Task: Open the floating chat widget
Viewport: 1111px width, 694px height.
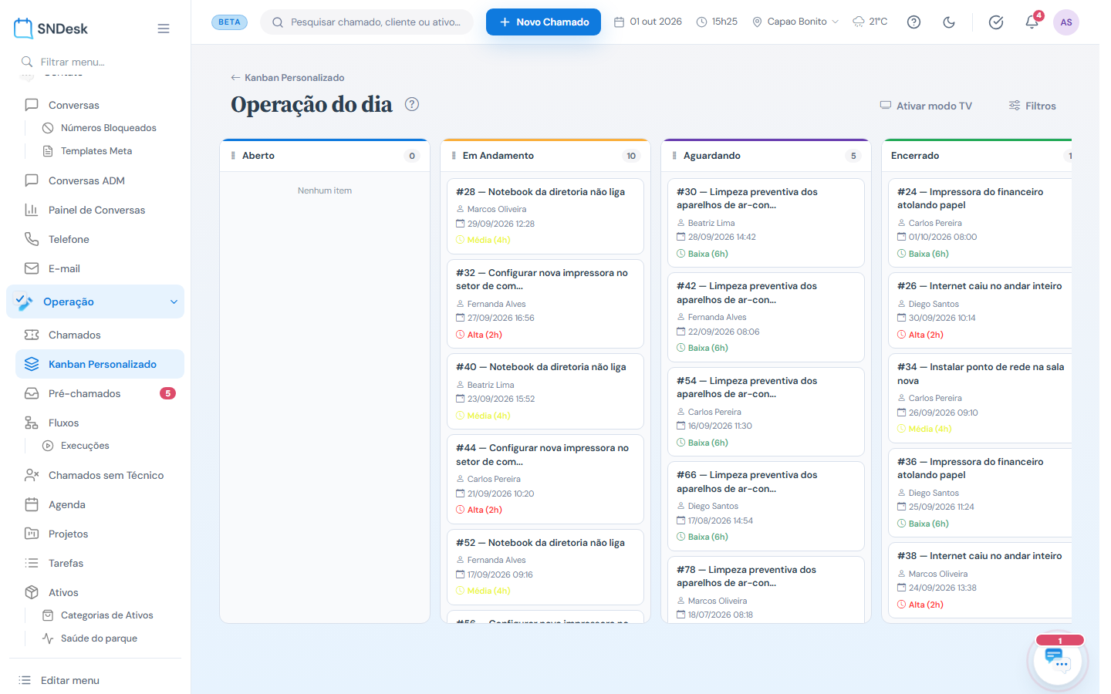Action: pyautogui.click(x=1059, y=660)
